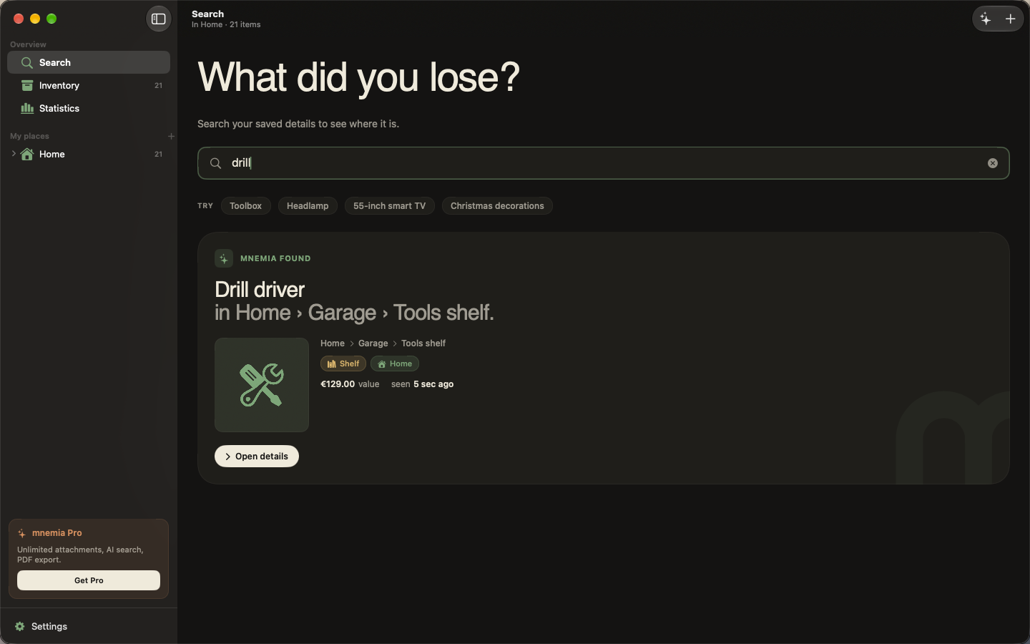Image resolution: width=1030 pixels, height=644 pixels.
Task: Clear the search field with the x icon
Action: (x=993, y=163)
